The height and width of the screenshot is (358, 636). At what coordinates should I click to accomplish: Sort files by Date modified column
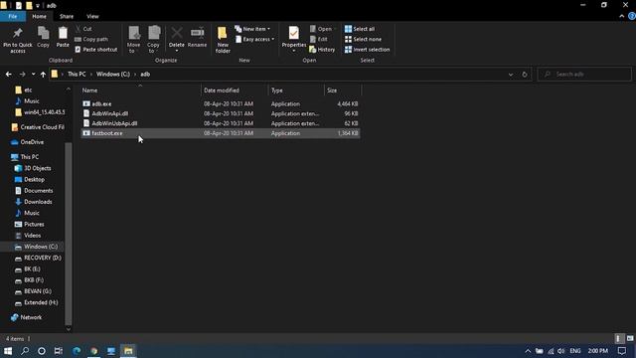click(x=235, y=90)
